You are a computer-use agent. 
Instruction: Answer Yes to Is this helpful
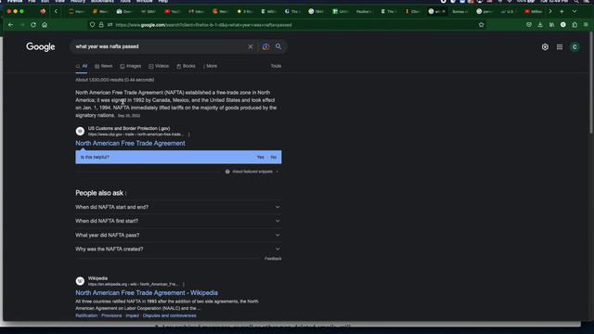point(260,157)
